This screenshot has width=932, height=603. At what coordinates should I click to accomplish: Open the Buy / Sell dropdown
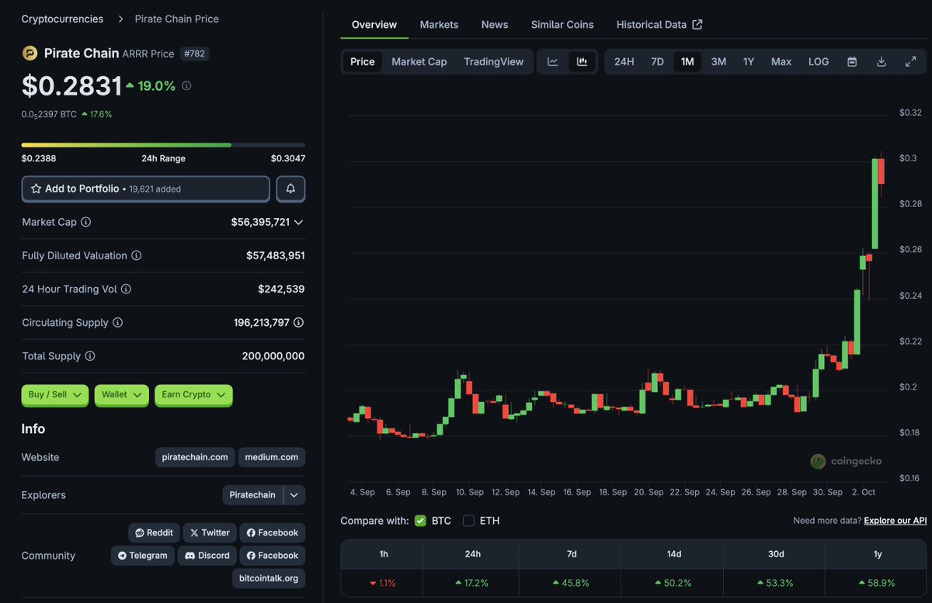55,395
